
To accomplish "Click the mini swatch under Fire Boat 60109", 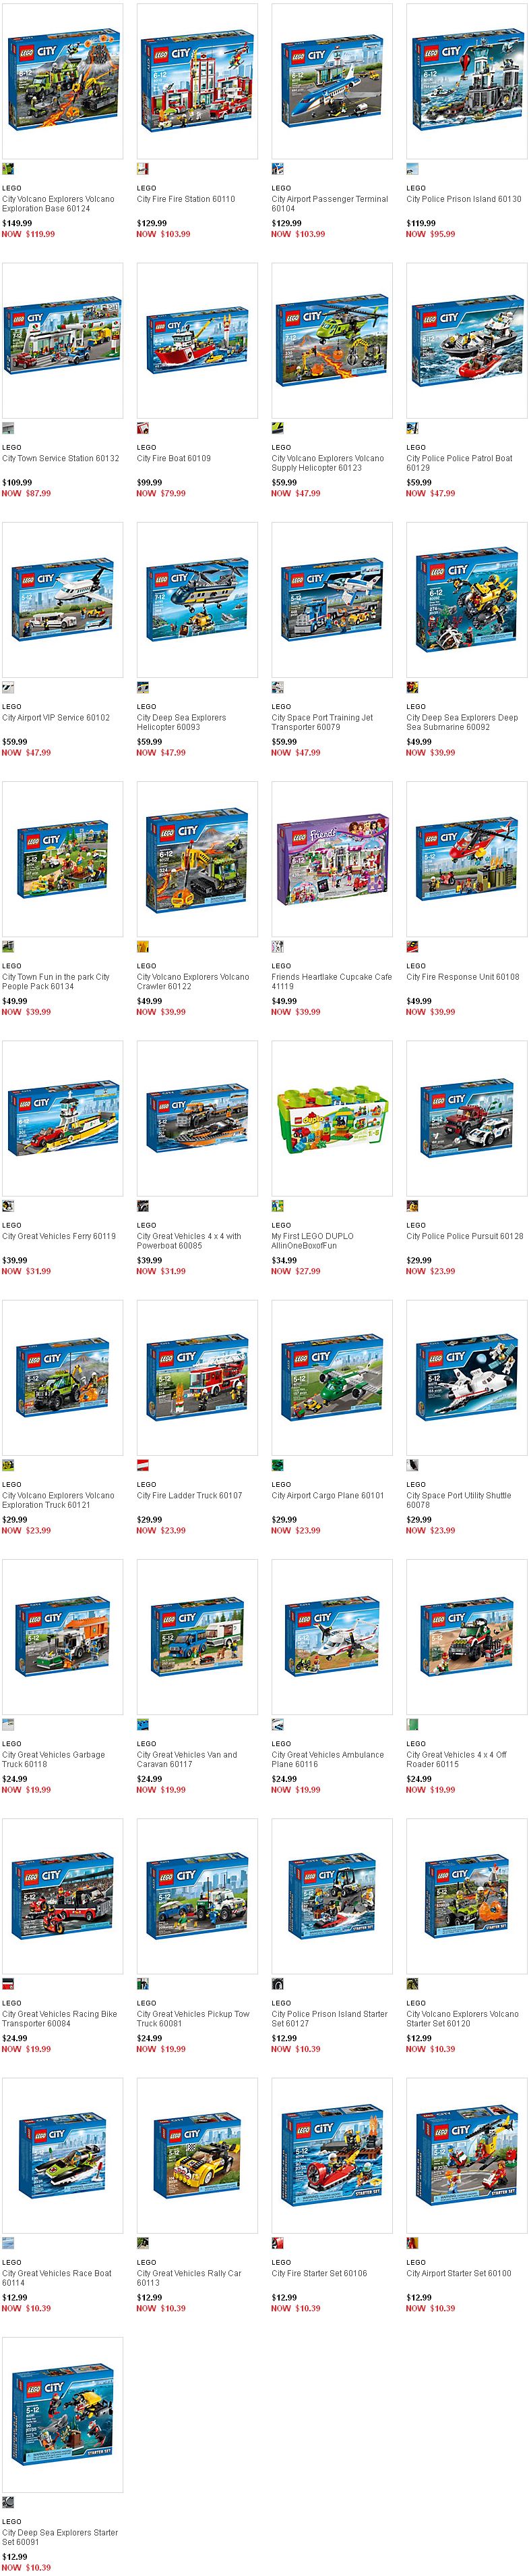I will pyautogui.click(x=143, y=428).
